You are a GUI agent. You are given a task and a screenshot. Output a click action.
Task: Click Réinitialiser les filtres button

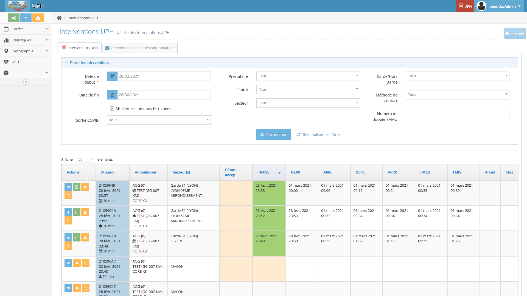coord(318,135)
